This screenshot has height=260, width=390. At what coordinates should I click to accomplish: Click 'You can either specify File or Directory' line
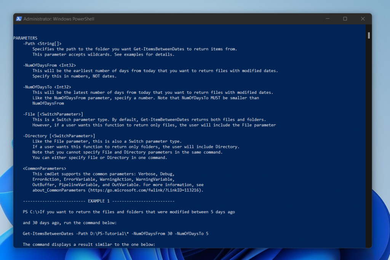[x=100, y=158]
